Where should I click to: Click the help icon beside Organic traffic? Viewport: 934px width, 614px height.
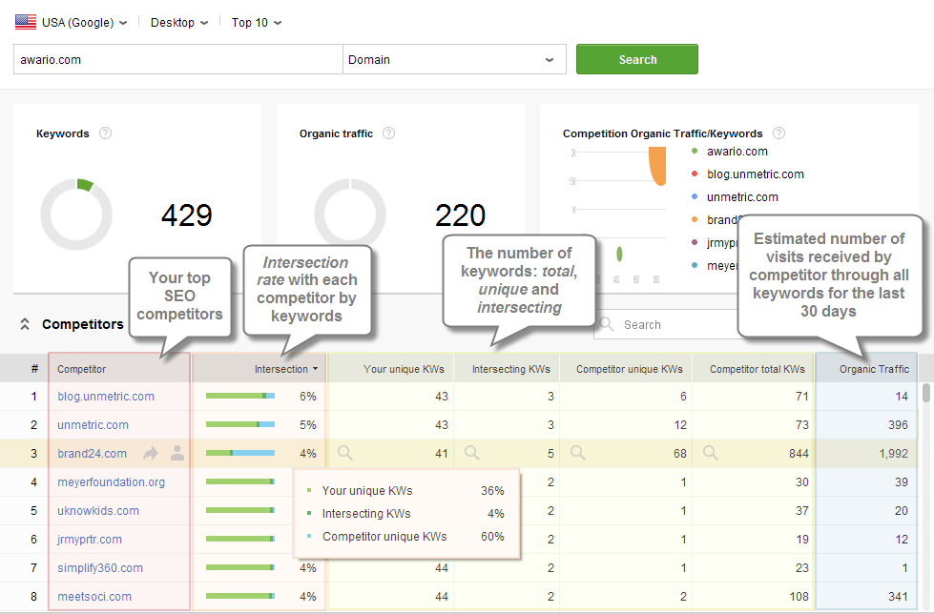click(388, 133)
